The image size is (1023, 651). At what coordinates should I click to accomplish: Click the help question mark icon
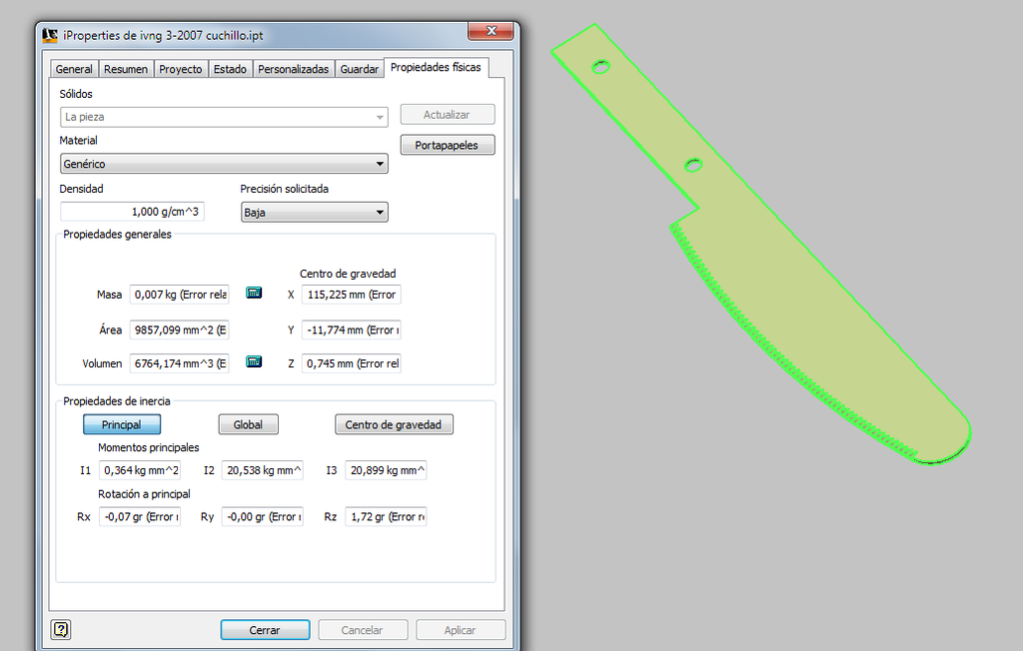tap(61, 629)
